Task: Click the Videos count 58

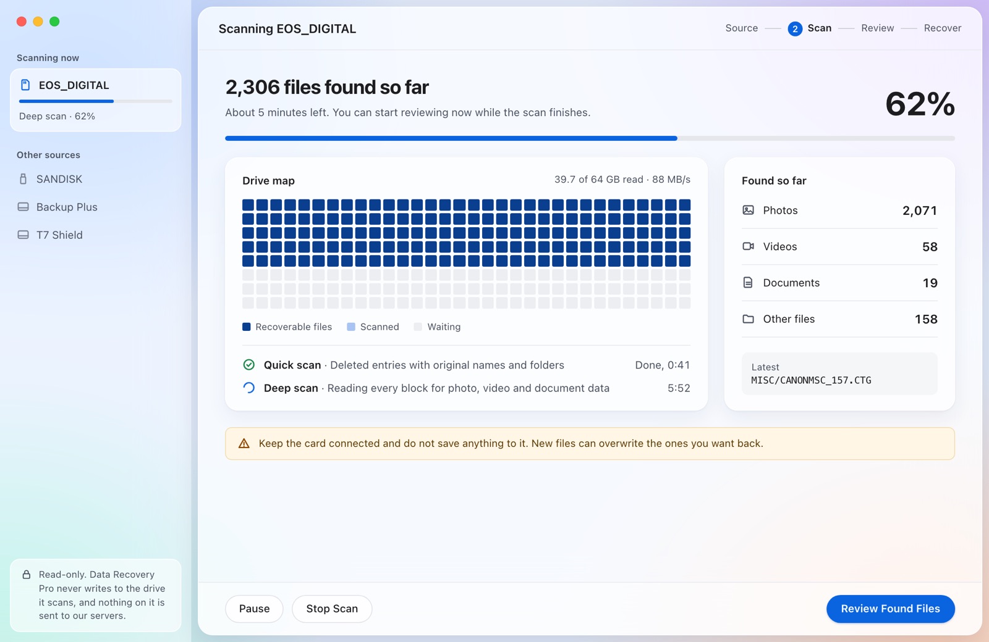Action: coord(930,247)
